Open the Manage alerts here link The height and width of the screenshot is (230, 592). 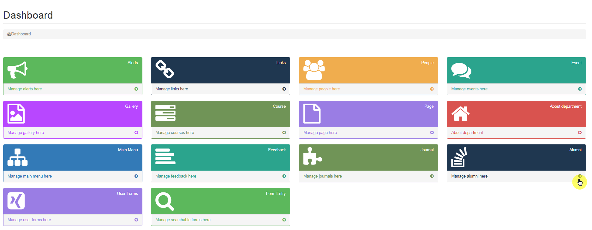tap(25, 89)
